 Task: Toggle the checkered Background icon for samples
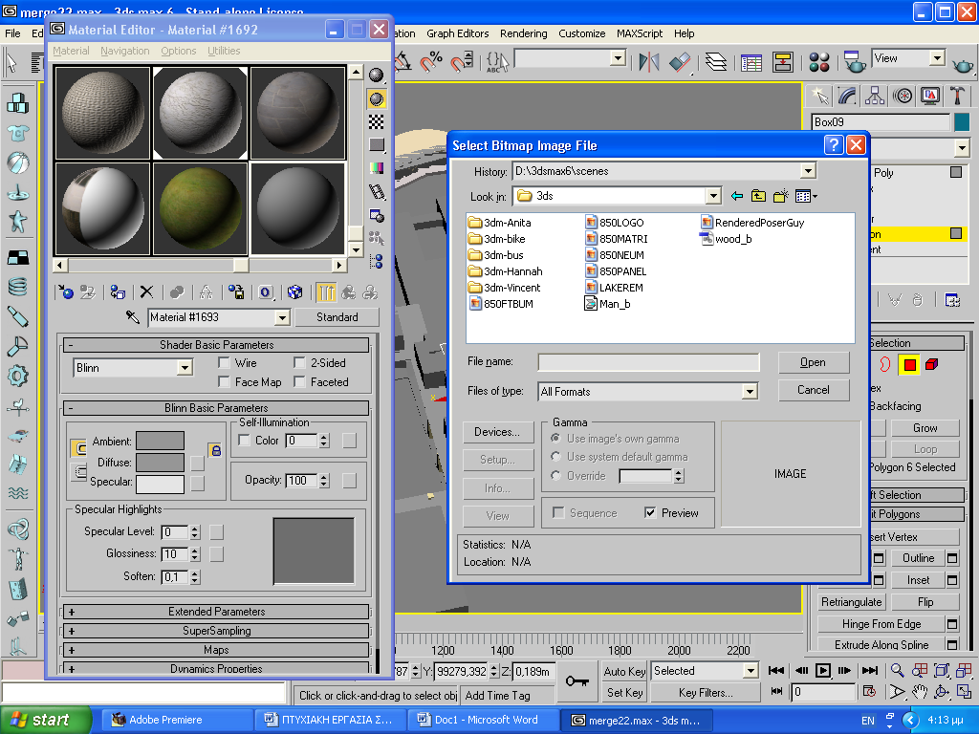click(377, 121)
